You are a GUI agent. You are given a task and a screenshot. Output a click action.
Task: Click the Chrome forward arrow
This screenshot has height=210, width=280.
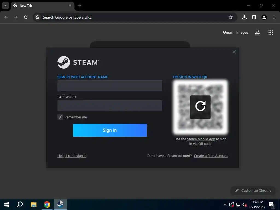click(16, 17)
